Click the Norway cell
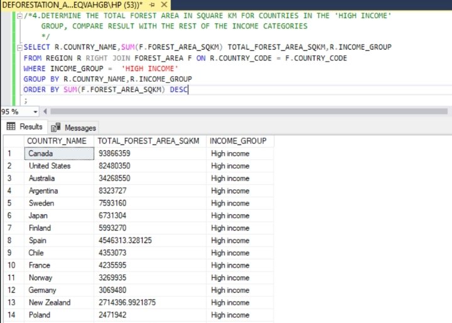Screen dimensions: 452x323 click(x=59, y=278)
